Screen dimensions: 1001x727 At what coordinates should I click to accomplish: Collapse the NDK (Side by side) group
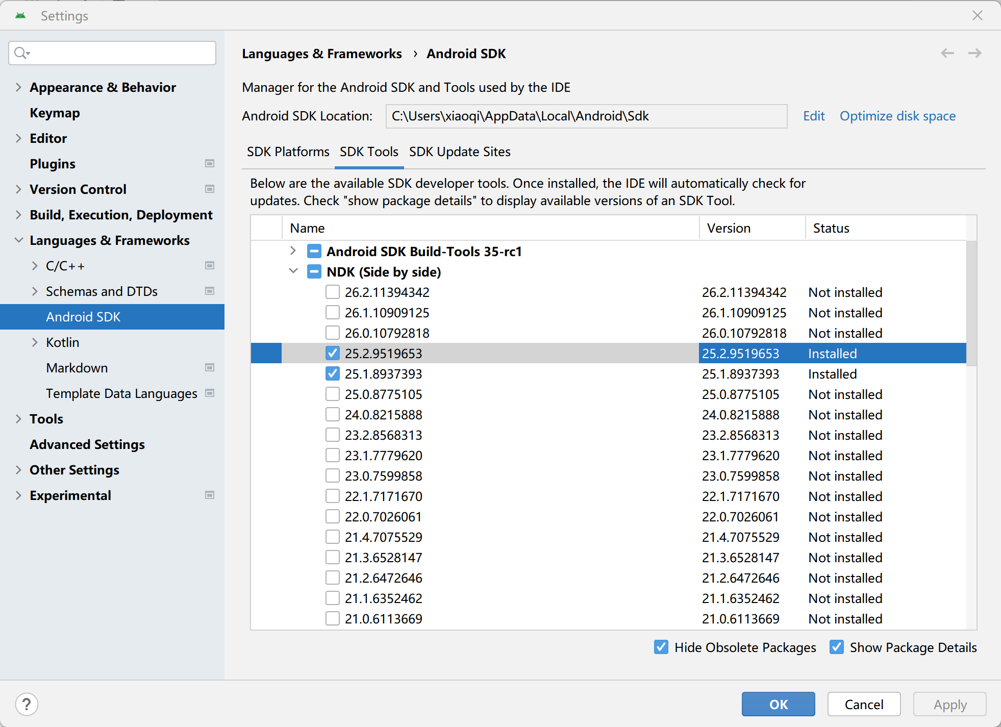(x=293, y=271)
